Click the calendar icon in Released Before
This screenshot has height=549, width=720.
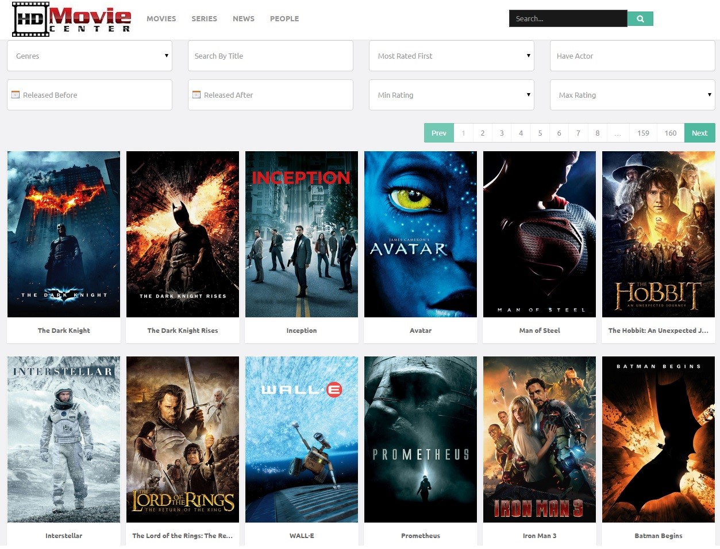16,94
